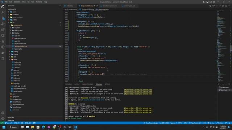Open the Accounts menu icon
232x130 pixels.
coord(3,113)
